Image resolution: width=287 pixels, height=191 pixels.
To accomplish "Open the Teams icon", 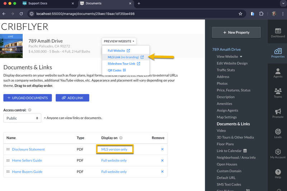I will pos(278,93).
